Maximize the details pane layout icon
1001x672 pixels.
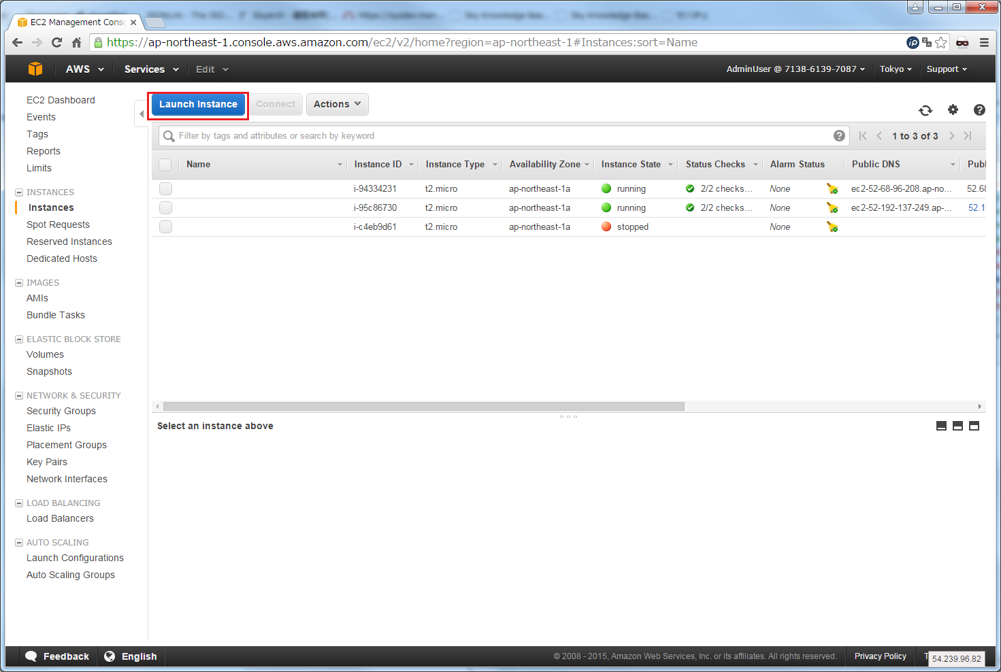pyautogui.click(x=974, y=426)
